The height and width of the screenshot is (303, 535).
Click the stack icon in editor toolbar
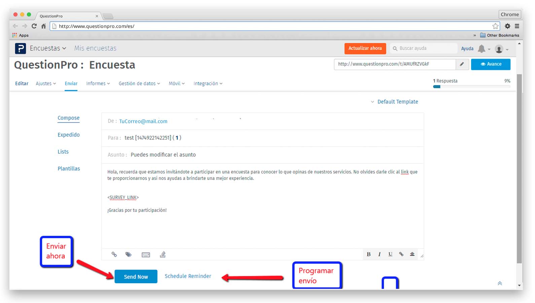click(163, 255)
